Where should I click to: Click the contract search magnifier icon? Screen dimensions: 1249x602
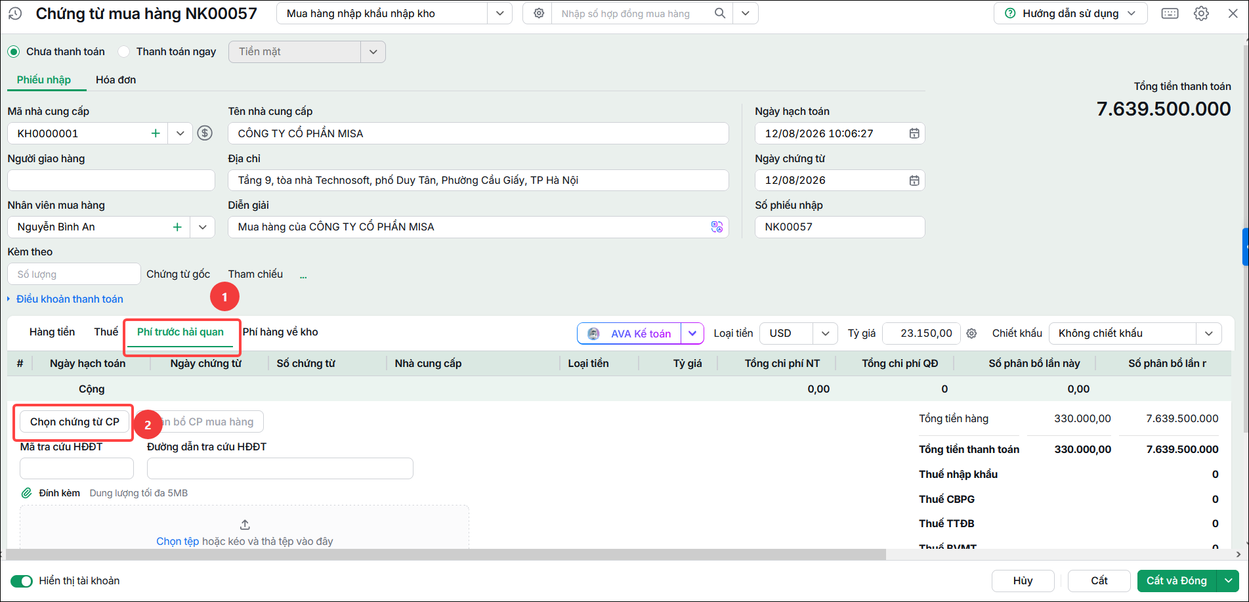point(720,14)
